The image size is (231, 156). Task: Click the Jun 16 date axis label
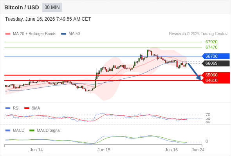[171, 150]
